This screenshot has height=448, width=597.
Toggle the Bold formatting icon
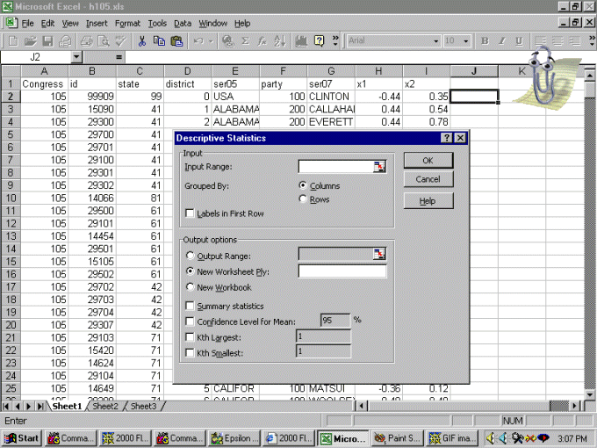(x=484, y=40)
